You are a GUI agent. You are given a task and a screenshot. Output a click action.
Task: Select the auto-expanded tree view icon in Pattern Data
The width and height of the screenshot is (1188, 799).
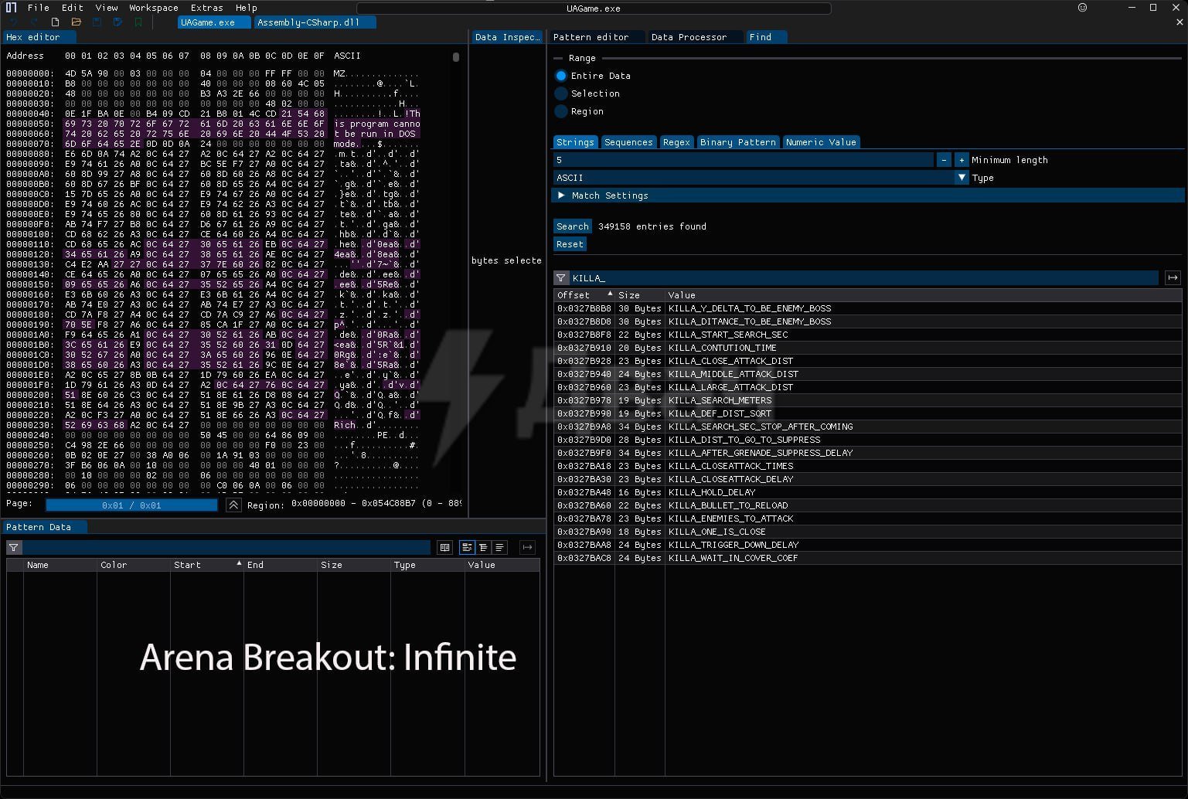pos(483,547)
